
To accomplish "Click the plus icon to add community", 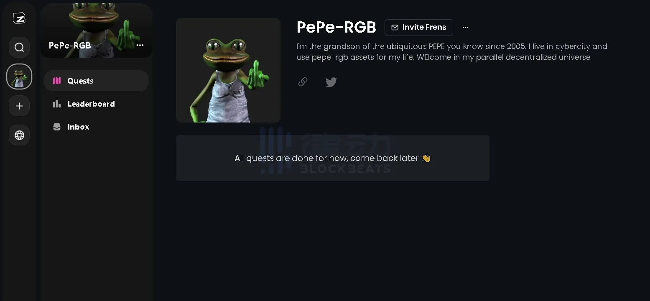I will point(19,106).
